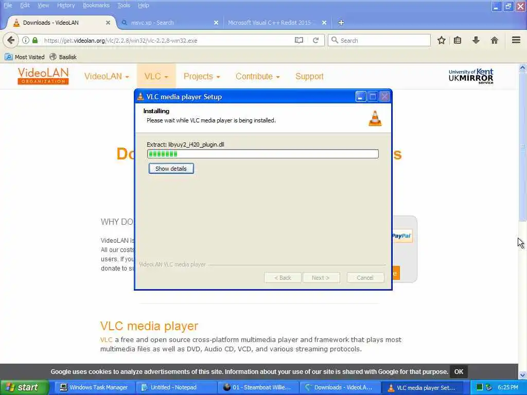Click the PayPal donate button

pyautogui.click(x=402, y=236)
